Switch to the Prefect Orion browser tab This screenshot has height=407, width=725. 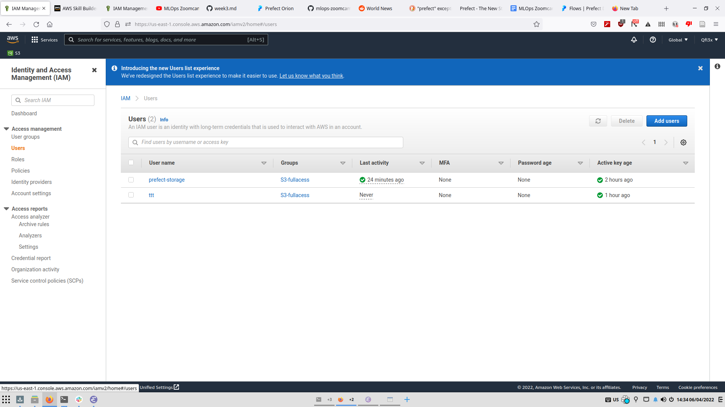pyautogui.click(x=279, y=8)
